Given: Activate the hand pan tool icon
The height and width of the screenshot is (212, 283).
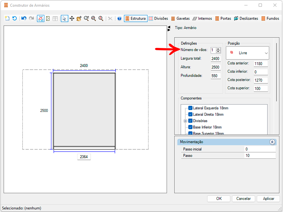Looking at the screenshot, I should point(79,19).
